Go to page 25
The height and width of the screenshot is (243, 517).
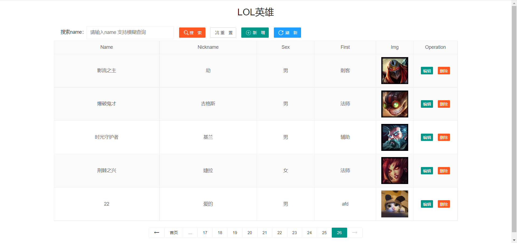pos(324,232)
